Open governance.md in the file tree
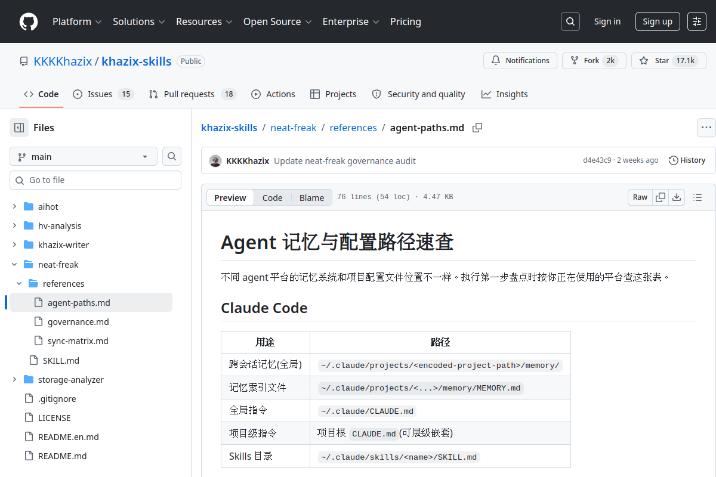716x477 pixels. 78,322
